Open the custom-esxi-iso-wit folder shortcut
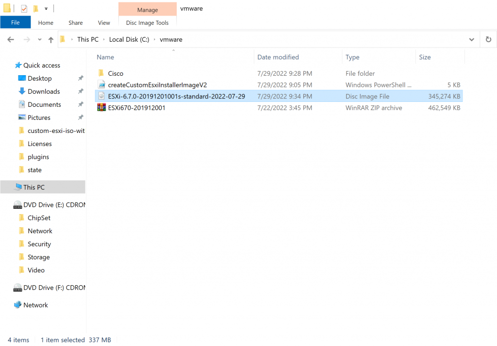This screenshot has height=346, width=497. coord(56,131)
